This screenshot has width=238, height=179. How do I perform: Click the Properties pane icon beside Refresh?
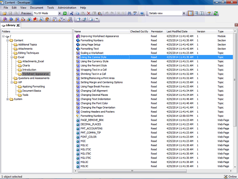(209, 13)
